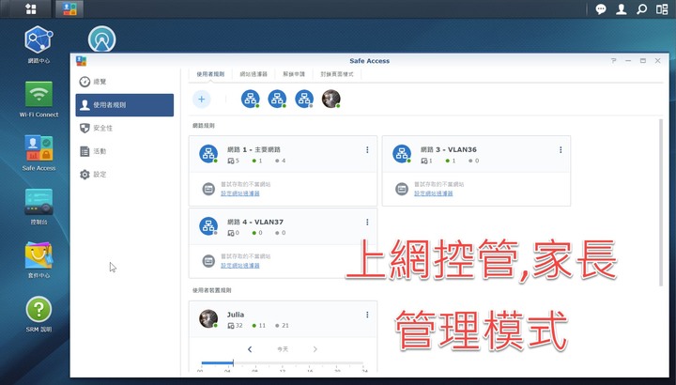Go to previous day in Julia's timeline
The height and width of the screenshot is (385, 676).
[x=250, y=349]
